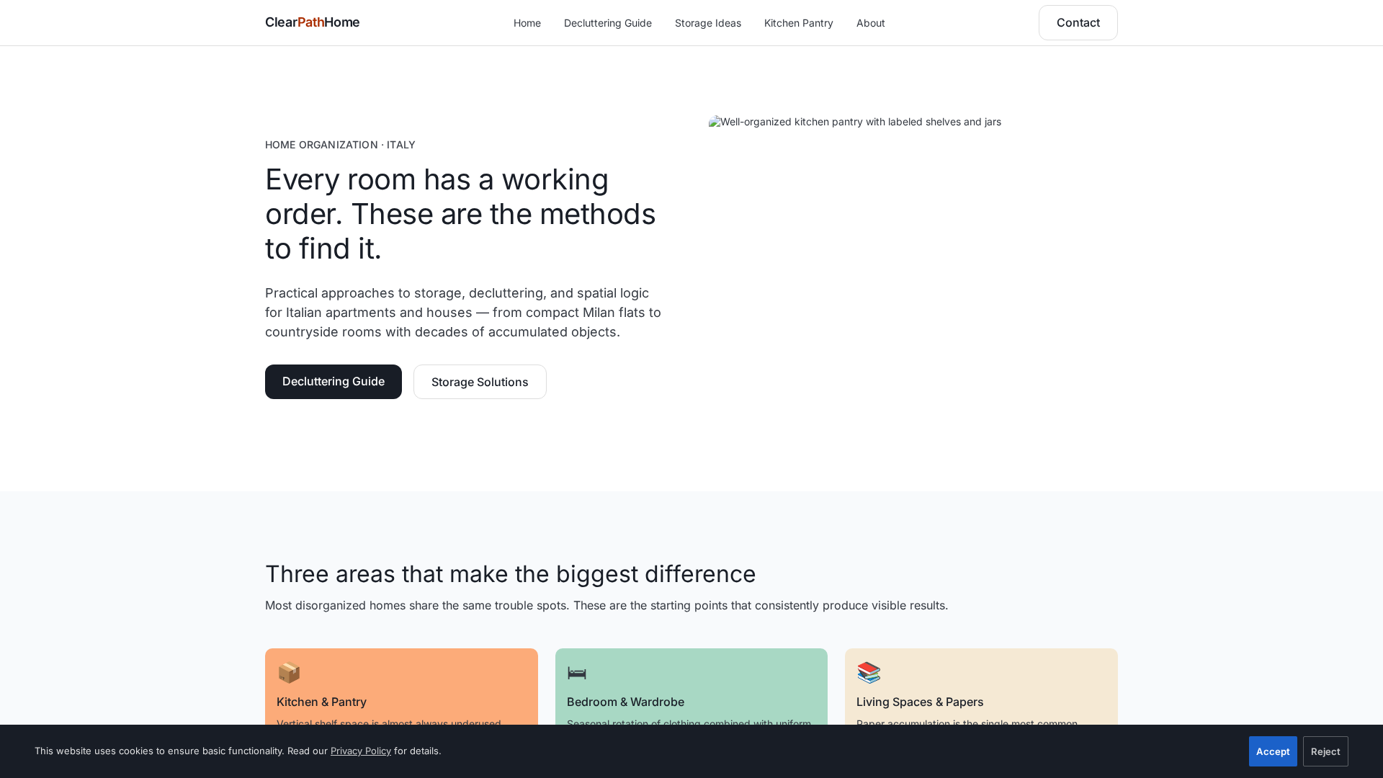This screenshot has width=1383, height=778.
Task: Open the Kitchen Pantry nav item
Action: tap(798, 23)
